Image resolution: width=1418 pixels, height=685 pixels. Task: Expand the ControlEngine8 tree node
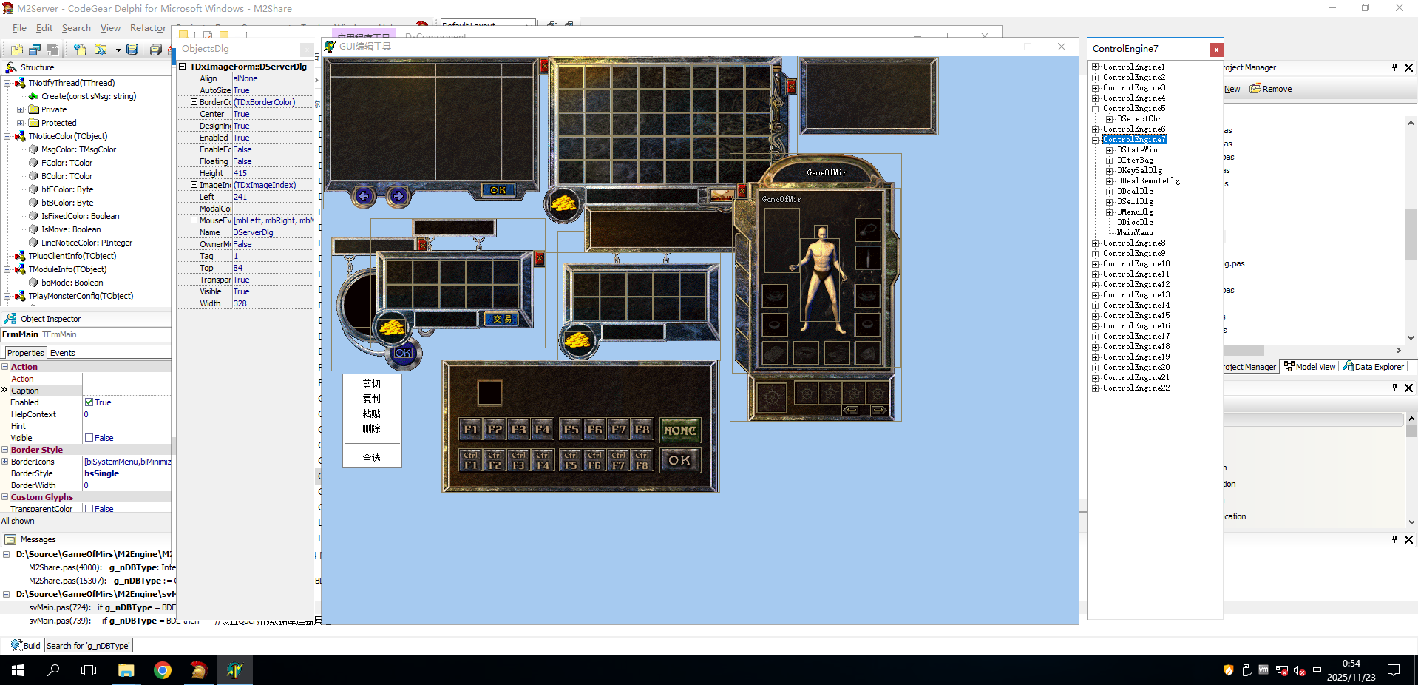coord(1095,243)
